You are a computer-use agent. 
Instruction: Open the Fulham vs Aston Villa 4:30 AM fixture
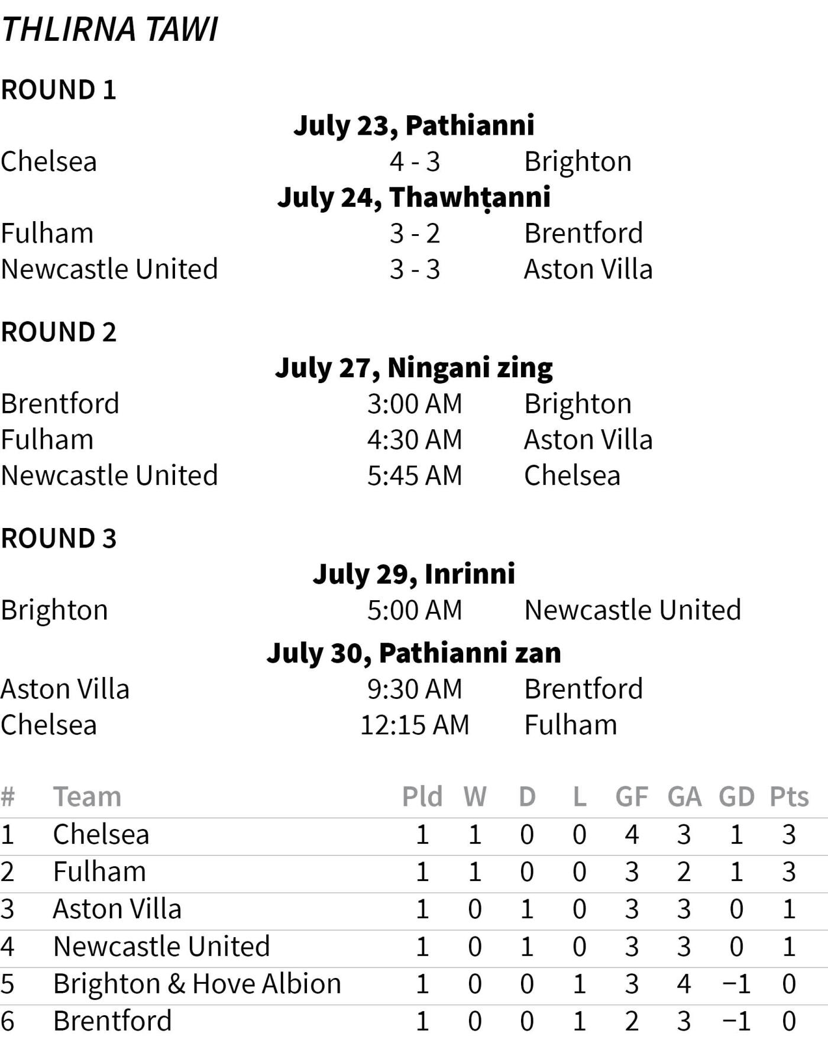coord(414,440)
